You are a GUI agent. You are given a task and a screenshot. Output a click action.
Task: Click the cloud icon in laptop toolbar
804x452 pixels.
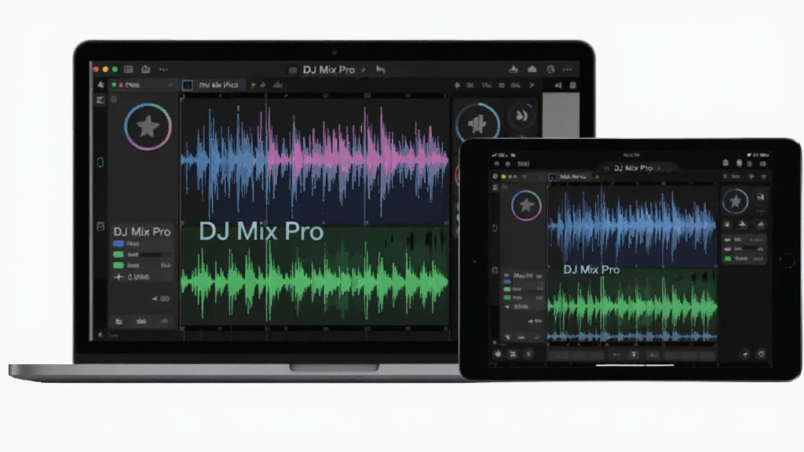(532, 69)
